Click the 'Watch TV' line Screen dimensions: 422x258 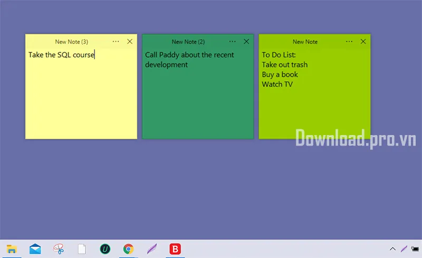coord(277,84)
